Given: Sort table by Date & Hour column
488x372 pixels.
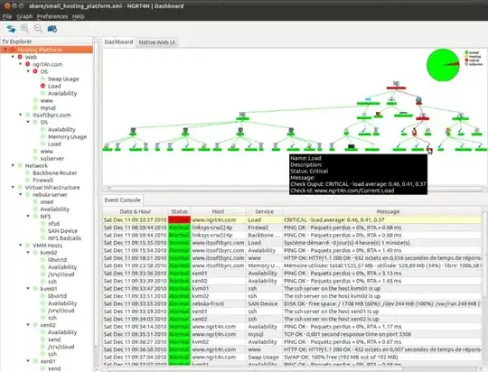Looking at the screenshot, I should tap(135, 211).
